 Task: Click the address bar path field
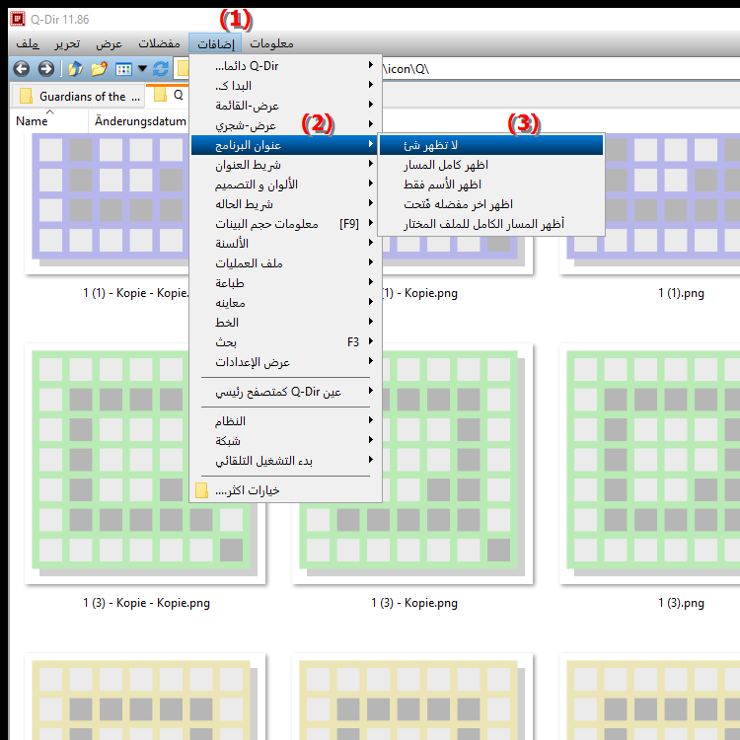(x=560, y=69)
